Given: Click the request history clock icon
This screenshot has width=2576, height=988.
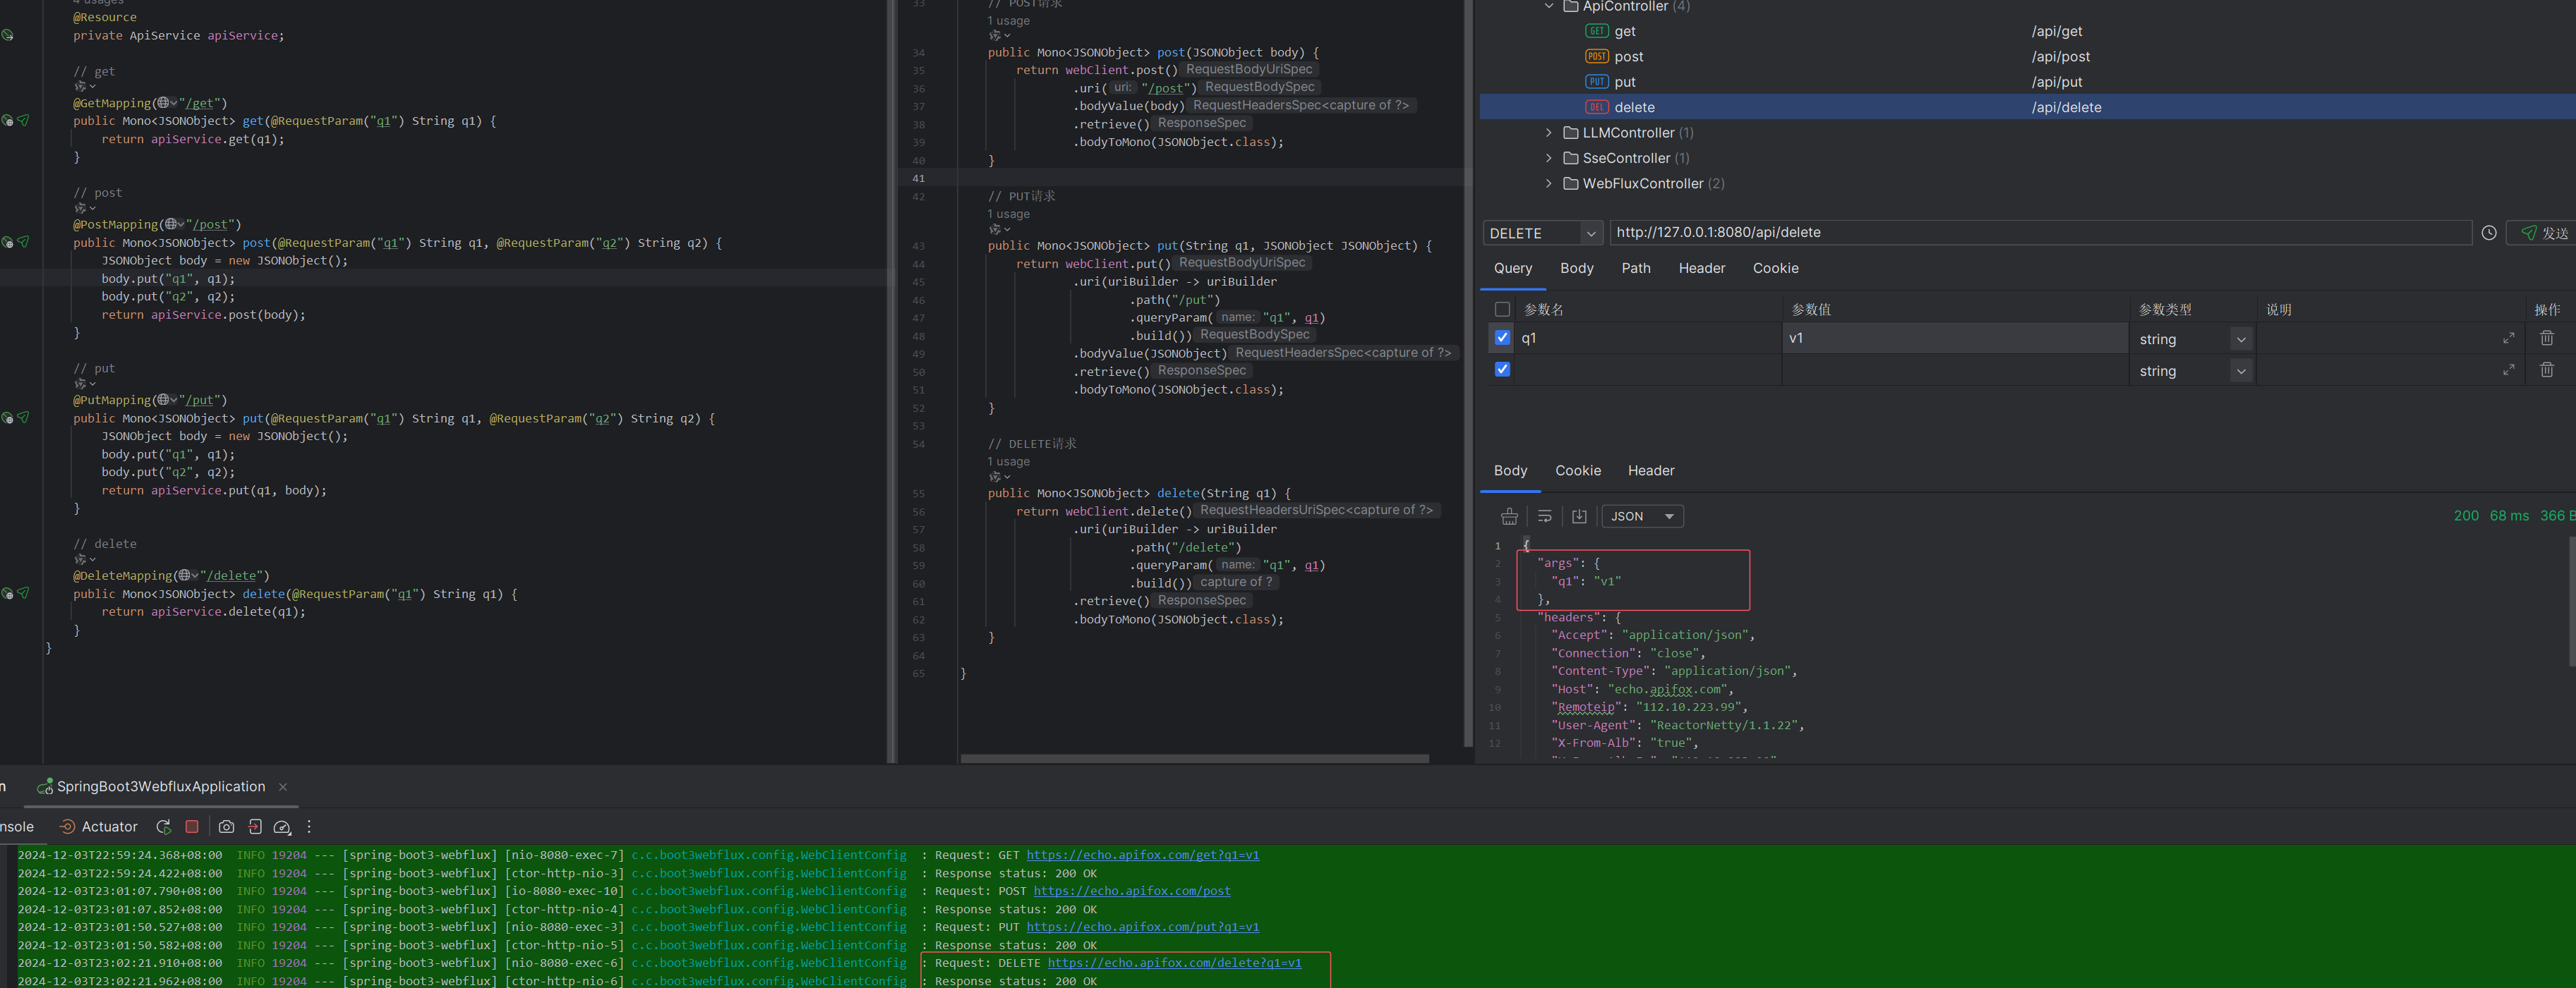Looking at the screenshot, I should point(2489,232).
